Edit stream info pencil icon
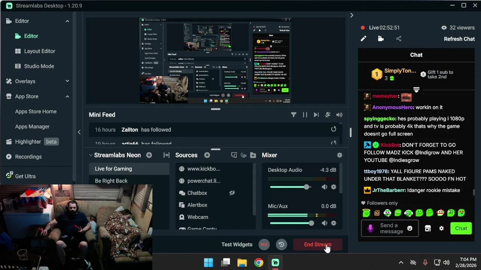Image resolution: width=481 pixels, height=270 pixels. click(363, 39)
